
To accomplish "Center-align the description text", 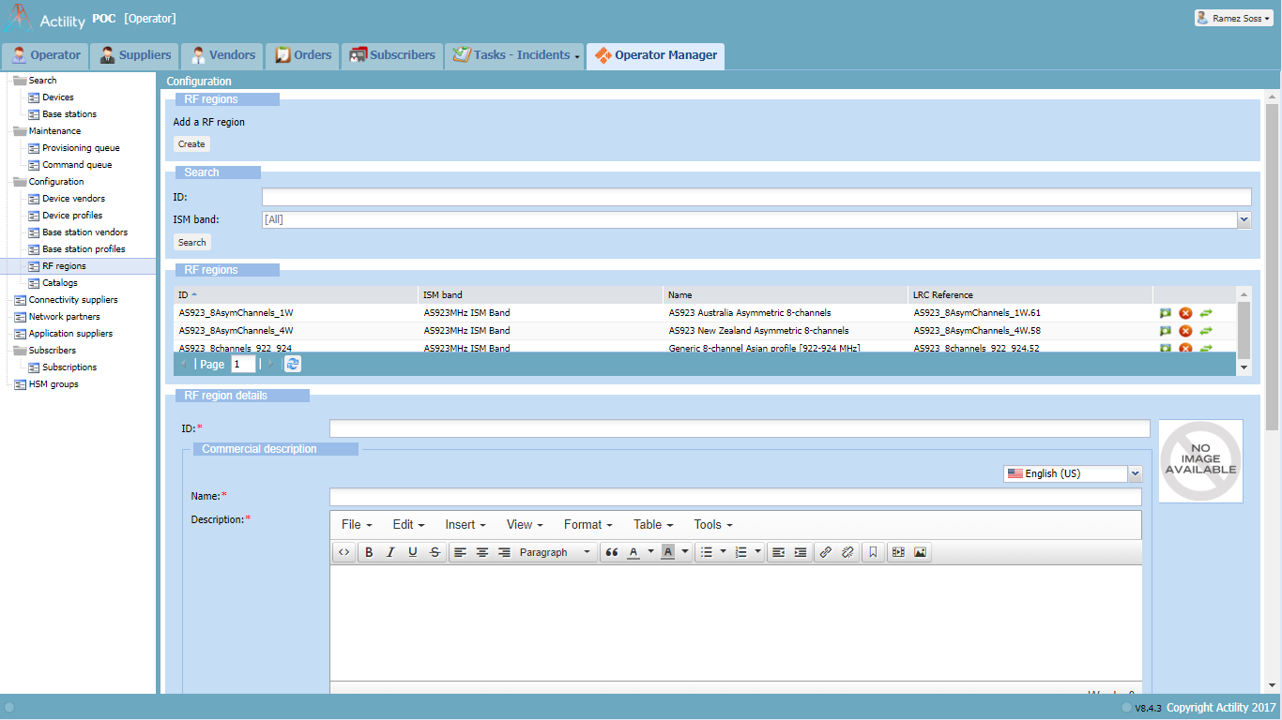I will click(481, 552).
